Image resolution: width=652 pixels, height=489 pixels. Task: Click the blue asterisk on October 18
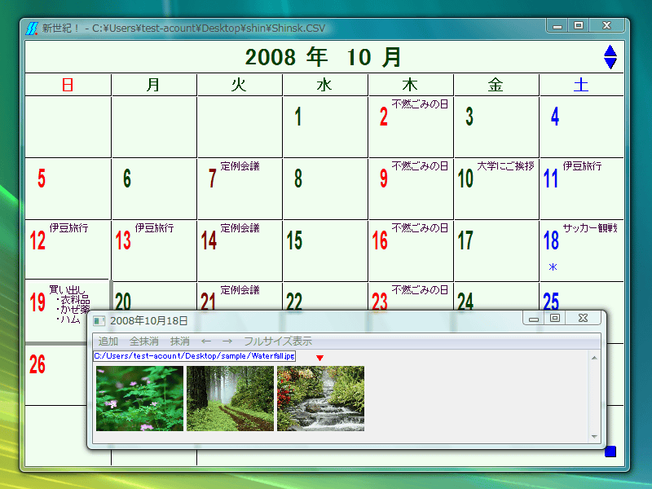point(553,267)
